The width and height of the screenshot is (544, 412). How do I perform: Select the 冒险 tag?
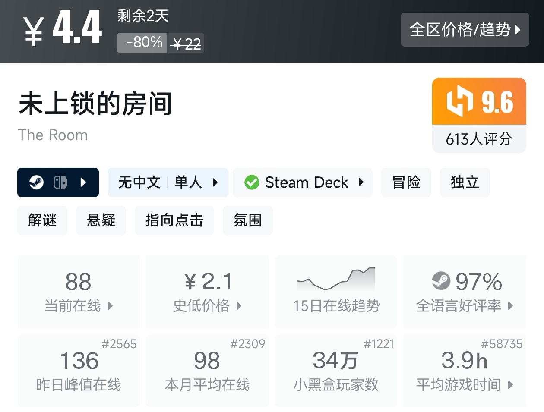tap(406, 182)
